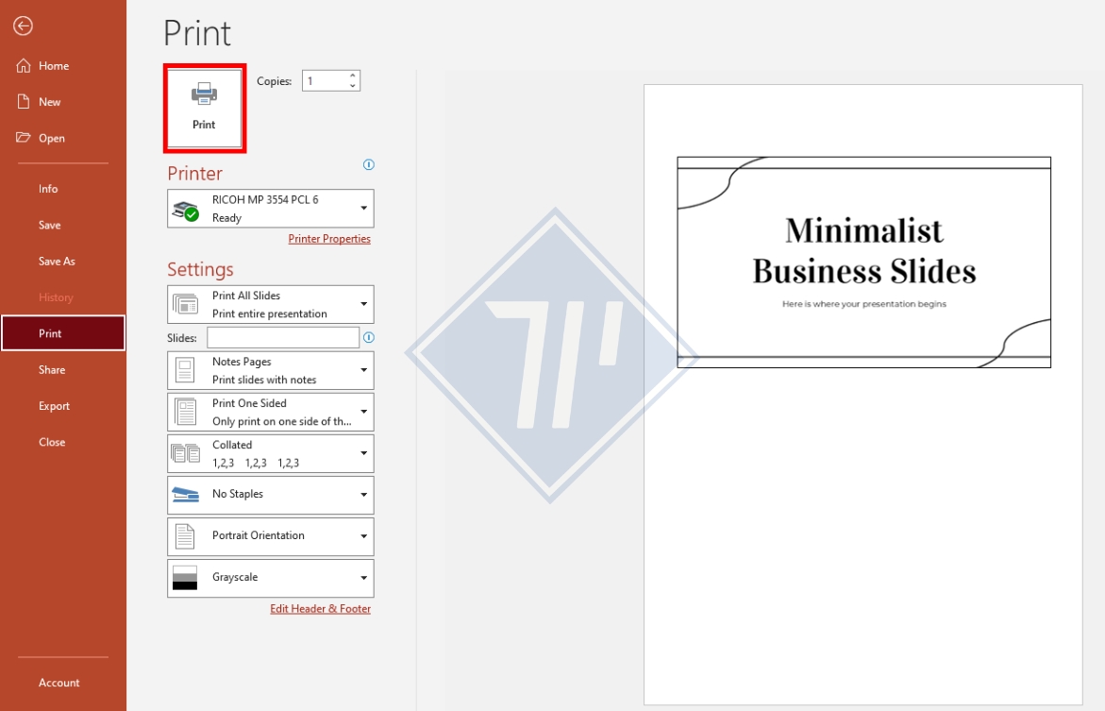The image size is (1105, 711).
Task: Select Export in the sidebar menu
Action: click(54, 406)
